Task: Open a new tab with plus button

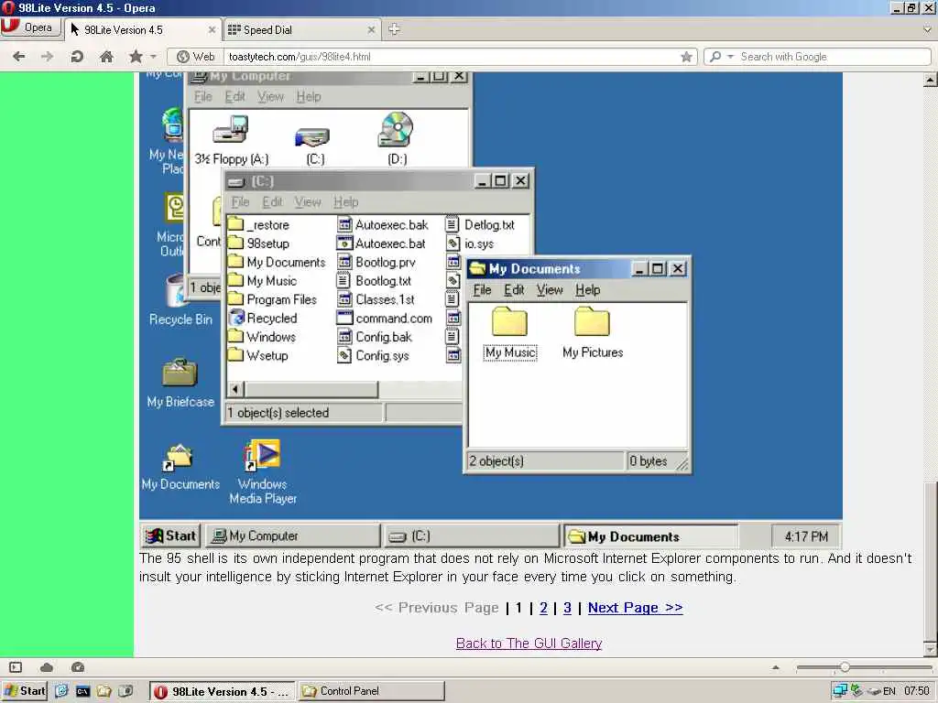Action: [x=394, y=29]
